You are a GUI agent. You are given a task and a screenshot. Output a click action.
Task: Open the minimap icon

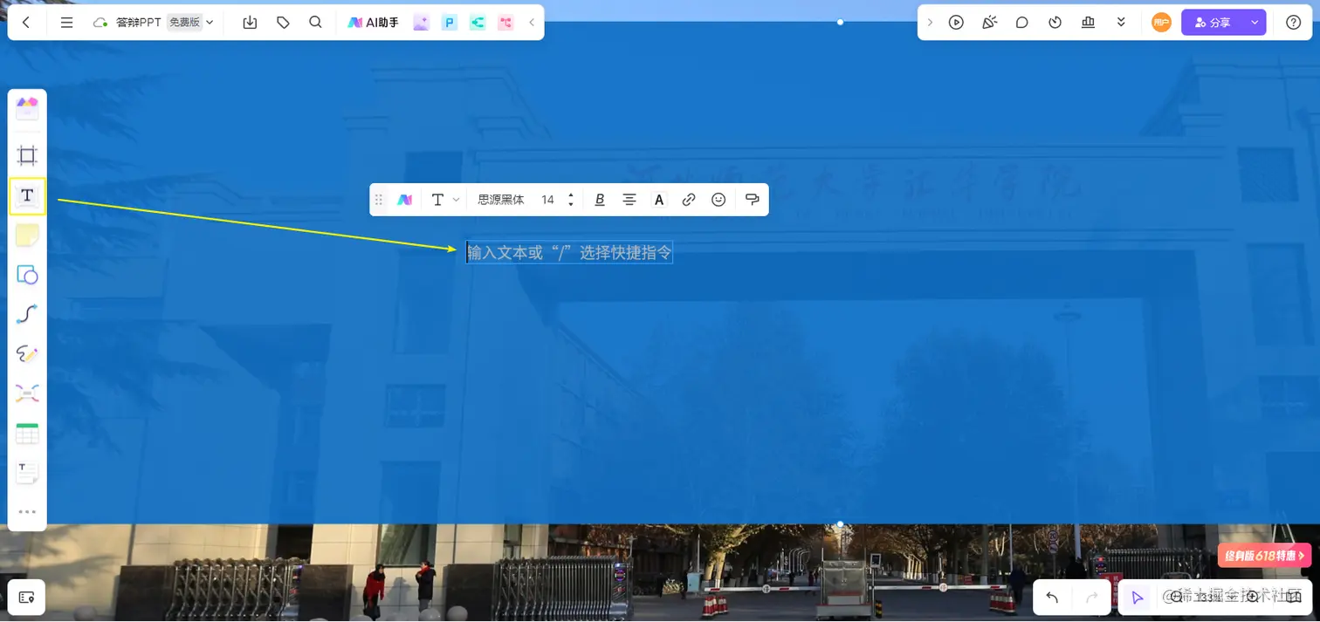pos(1293,597)
